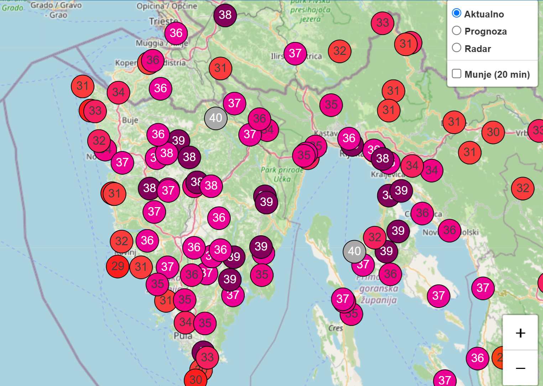Click the 32 marker above the Rovinj label

pos(121,241)
